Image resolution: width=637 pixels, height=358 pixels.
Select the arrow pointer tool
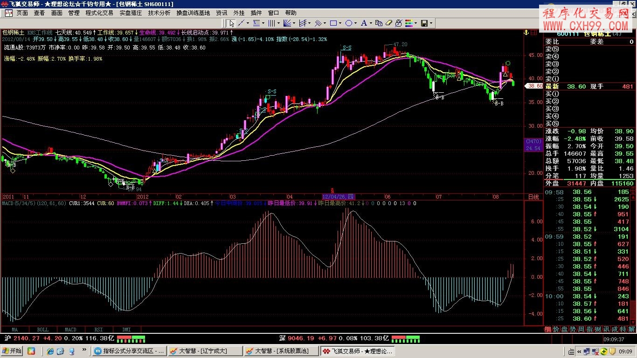[231, 23]
